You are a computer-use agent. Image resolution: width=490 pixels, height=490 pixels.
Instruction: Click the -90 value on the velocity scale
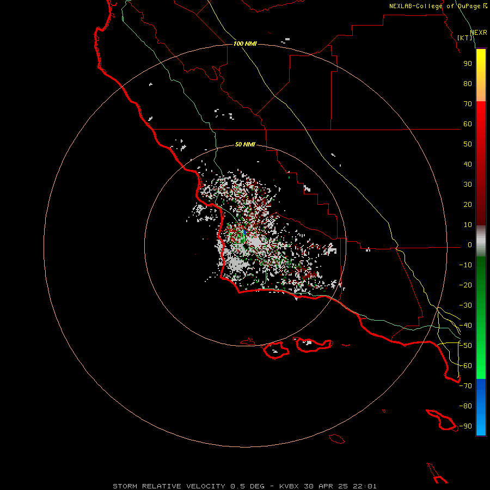(465, 426)
